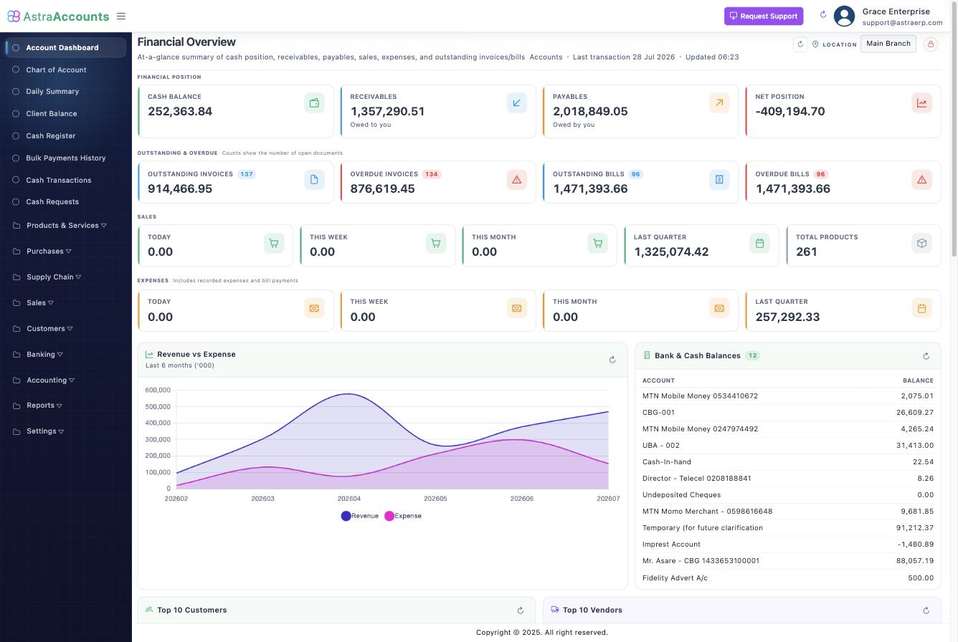
Task: Toggle the Revenue series in chart legend
Action: coord(360,516)
